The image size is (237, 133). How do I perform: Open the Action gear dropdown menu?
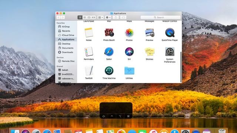pyautogui.click(x=108, y=17)
